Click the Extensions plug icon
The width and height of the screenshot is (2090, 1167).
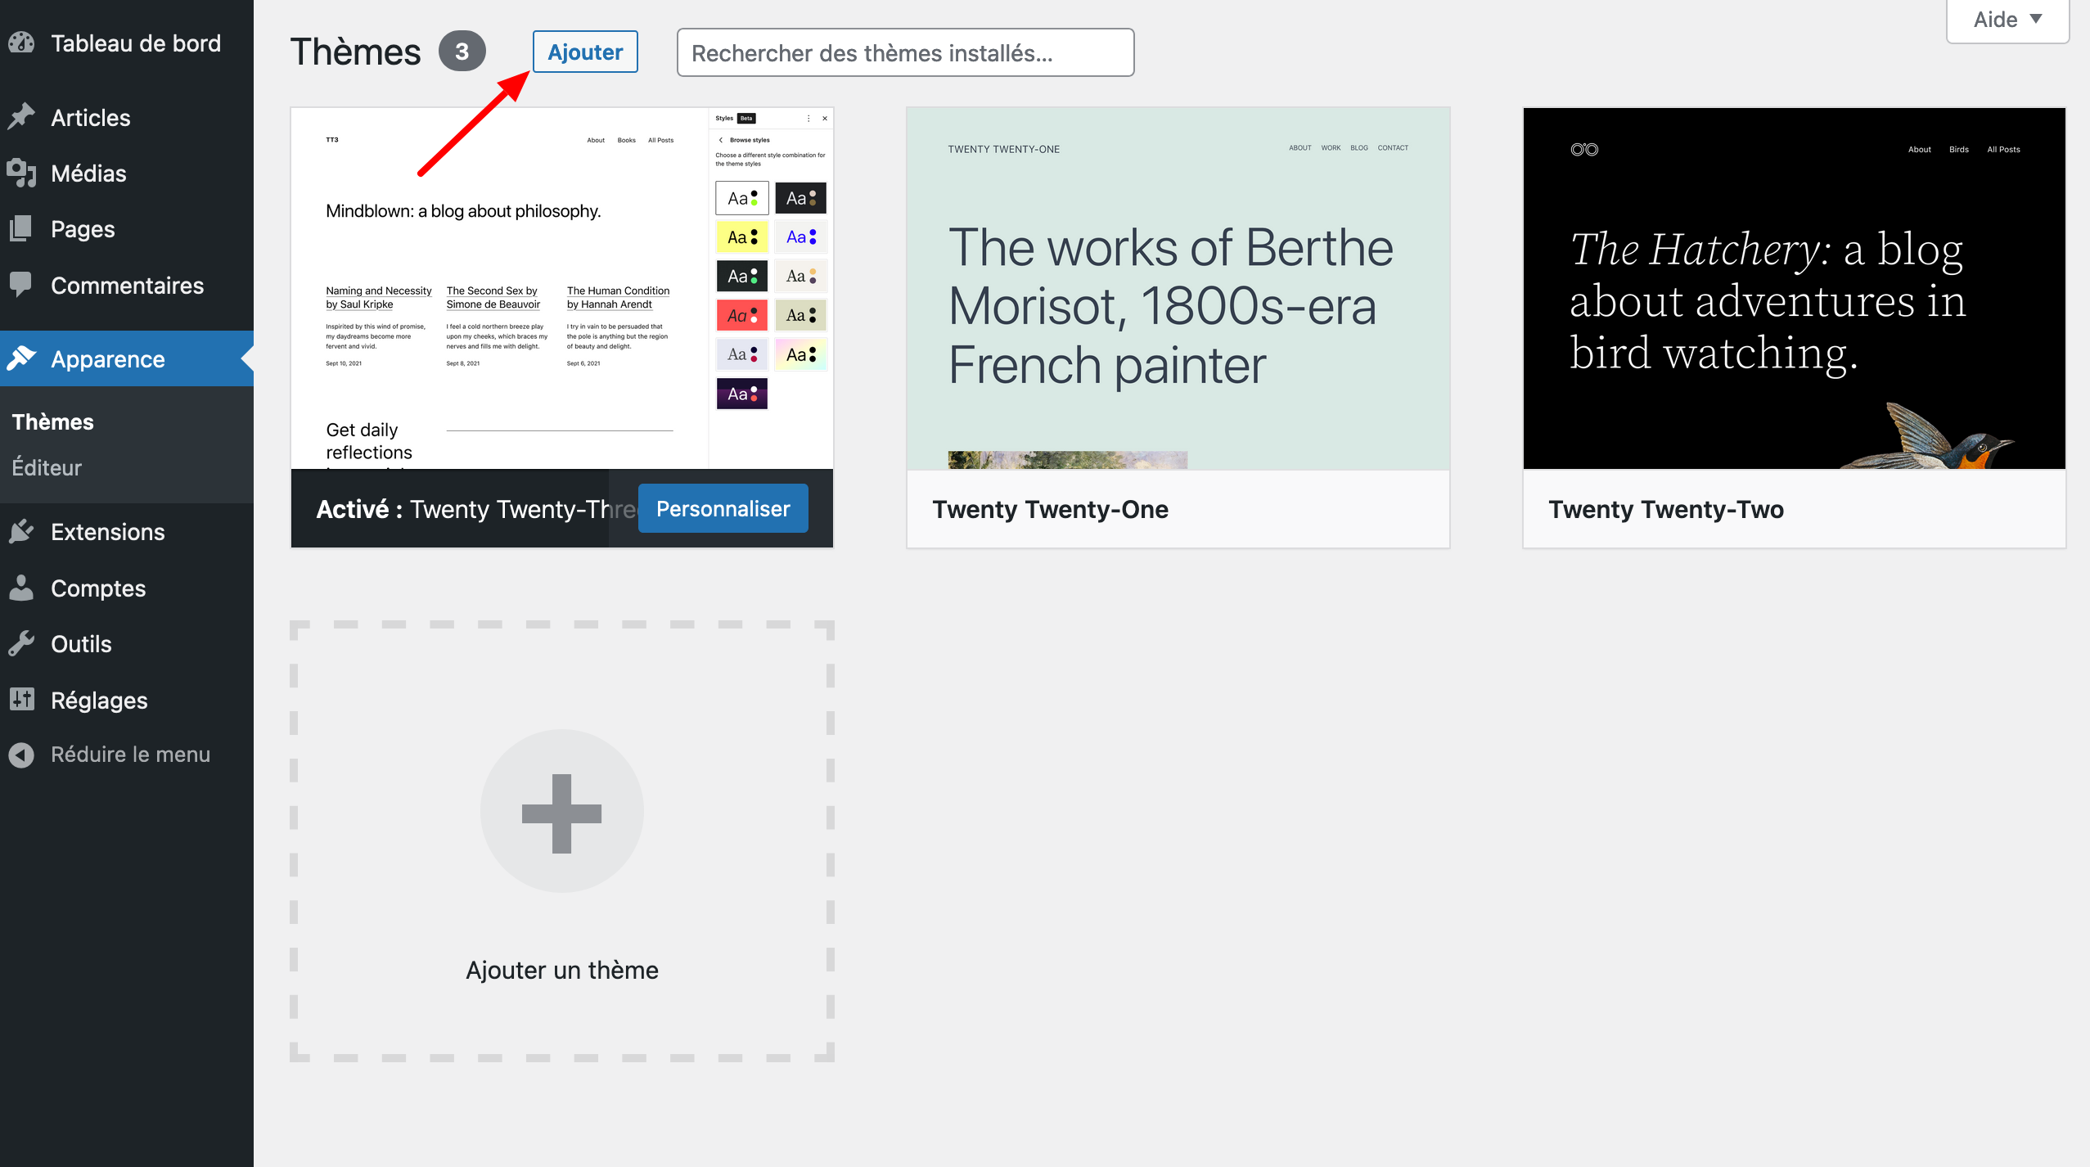21,531
